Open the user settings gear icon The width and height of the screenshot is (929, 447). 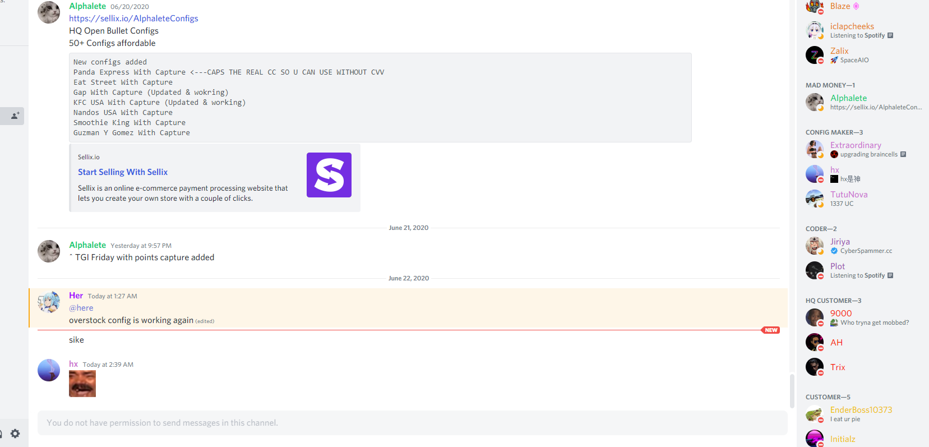tap(15, 434)
